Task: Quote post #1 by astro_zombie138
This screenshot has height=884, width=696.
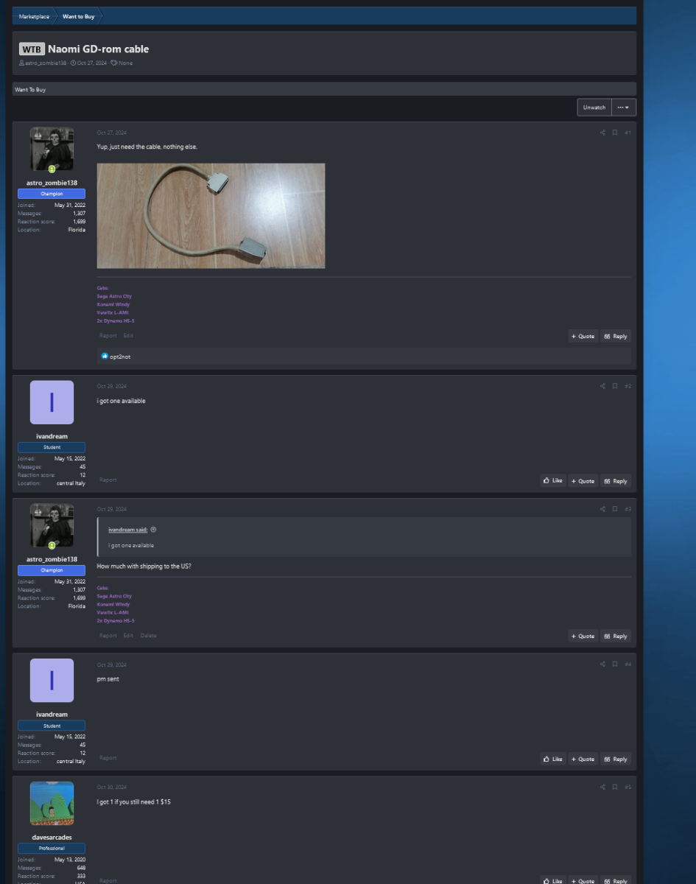Action: click(583, 336)
